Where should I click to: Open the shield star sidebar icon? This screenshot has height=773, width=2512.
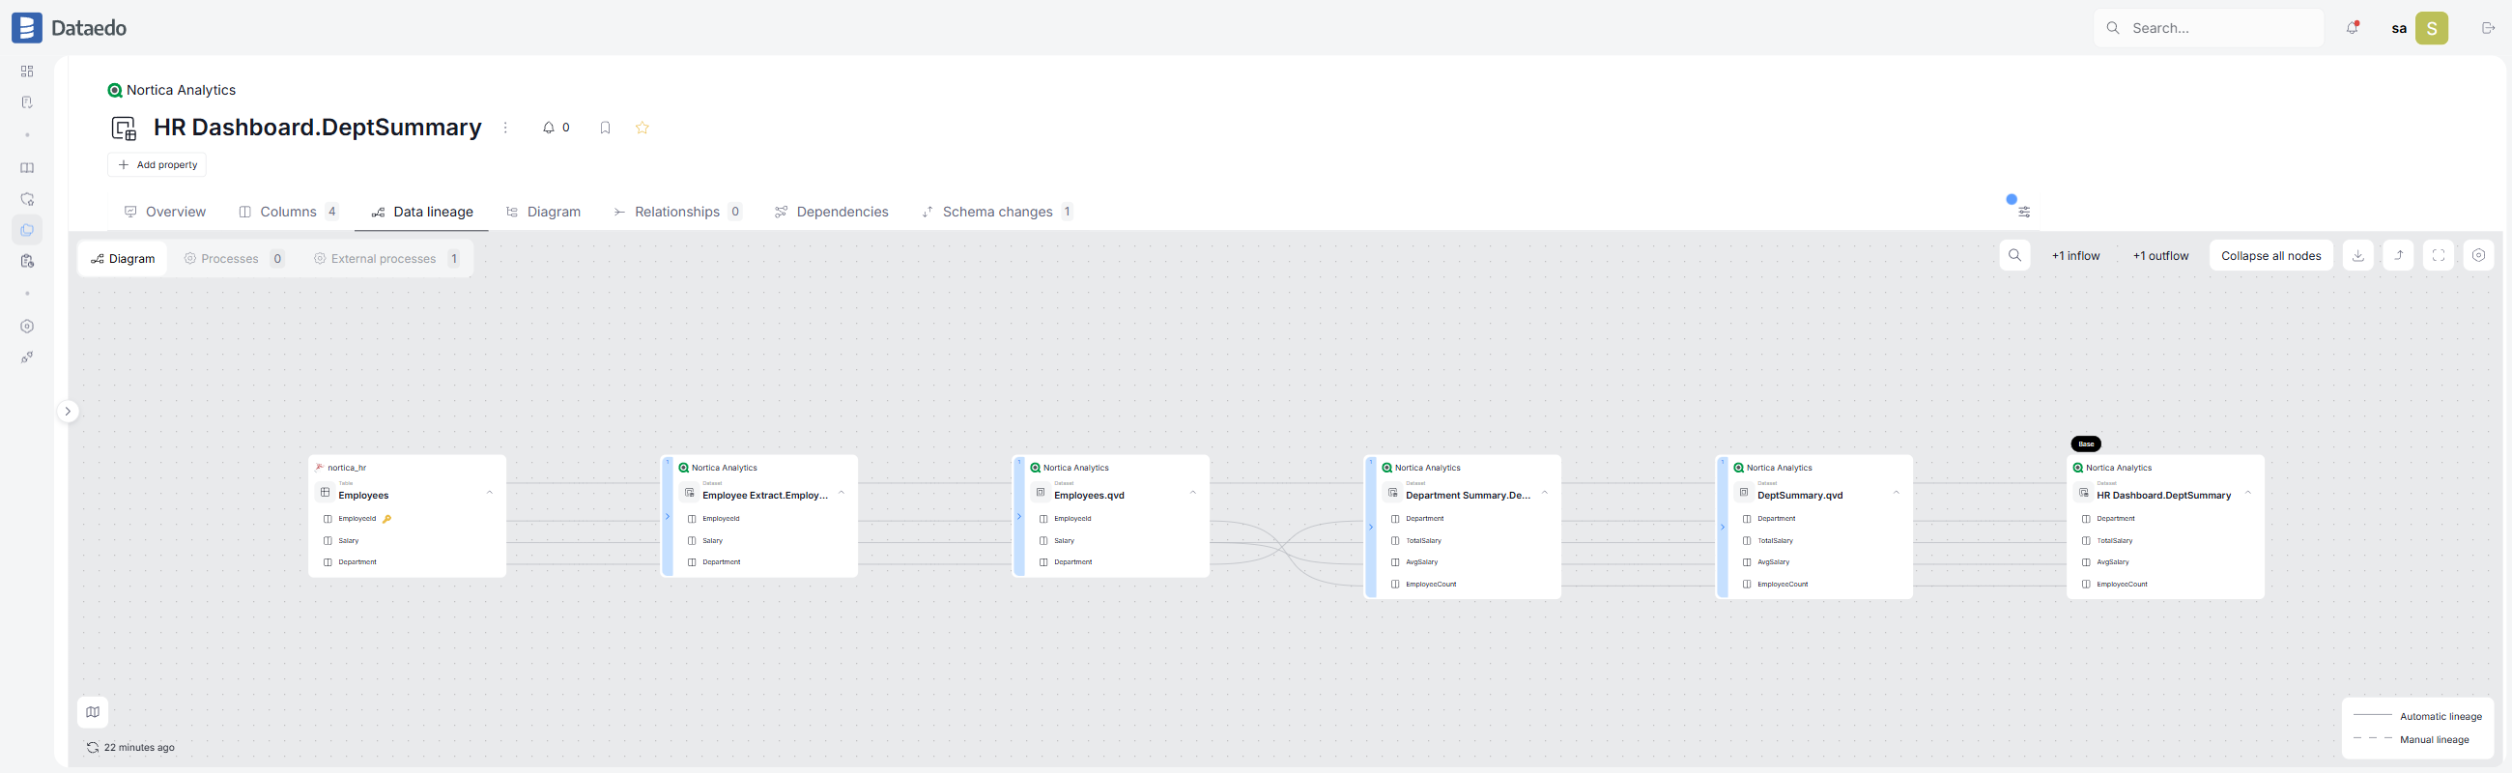[27, 199]
